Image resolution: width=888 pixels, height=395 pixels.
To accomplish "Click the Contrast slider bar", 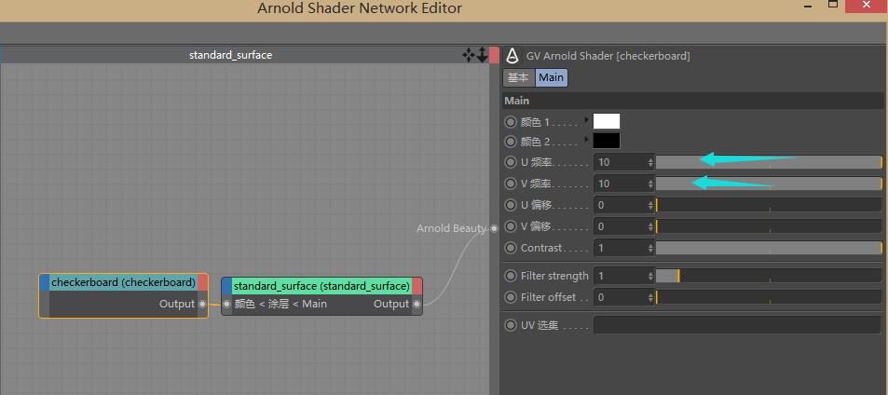I will [769, 248].
